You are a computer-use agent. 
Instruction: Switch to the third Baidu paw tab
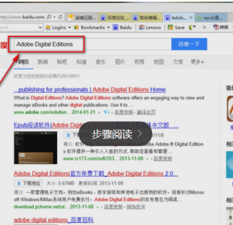click(146, 18)
